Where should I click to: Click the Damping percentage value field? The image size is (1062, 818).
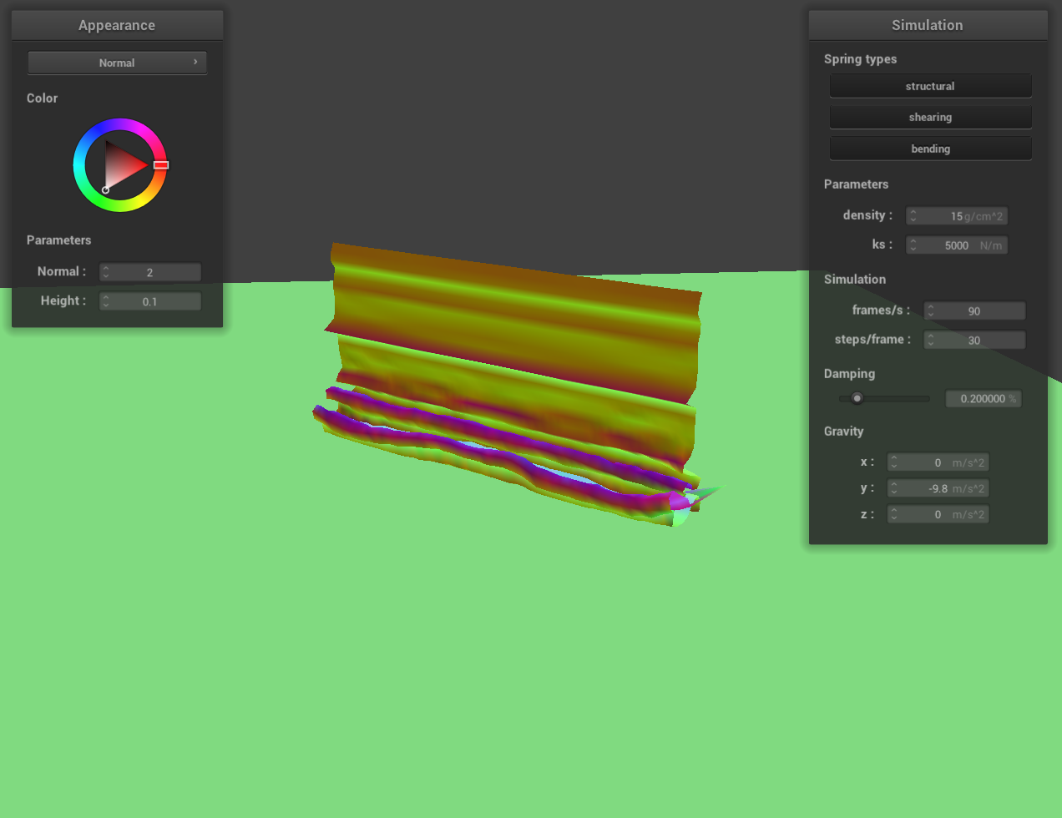983,399
